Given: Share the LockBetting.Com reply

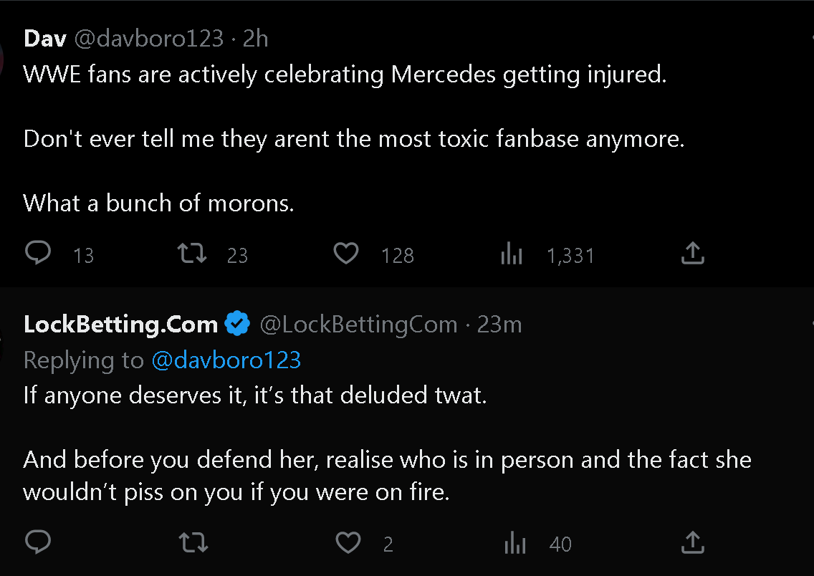Looking at the screenshot, I should [x=692, y=542].
